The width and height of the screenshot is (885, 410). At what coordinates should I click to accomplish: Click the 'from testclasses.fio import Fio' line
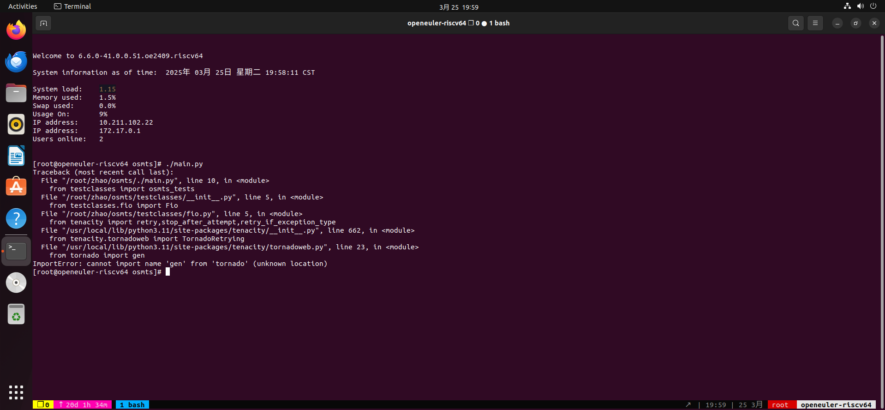click(x=114, y=205)
